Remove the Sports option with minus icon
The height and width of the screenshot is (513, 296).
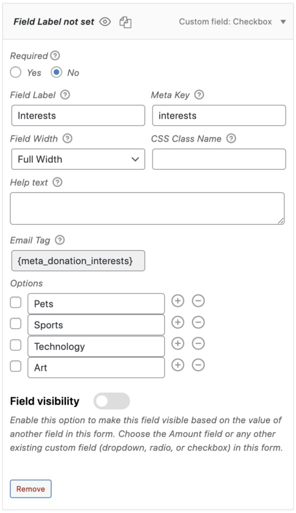point(198,322)
